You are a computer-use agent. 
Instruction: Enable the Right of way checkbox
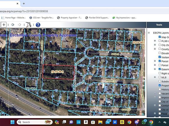point(160,73)
